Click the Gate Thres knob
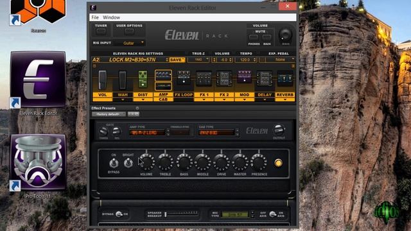411x231 pixels. tap(103, 131)
